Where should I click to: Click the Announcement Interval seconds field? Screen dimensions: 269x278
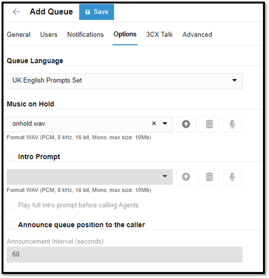[124, 254]
